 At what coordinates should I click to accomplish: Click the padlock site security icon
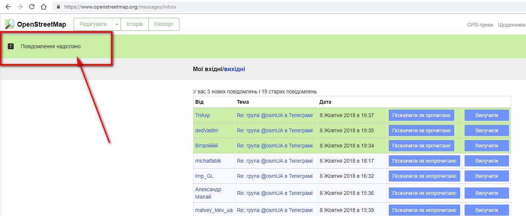58,7
